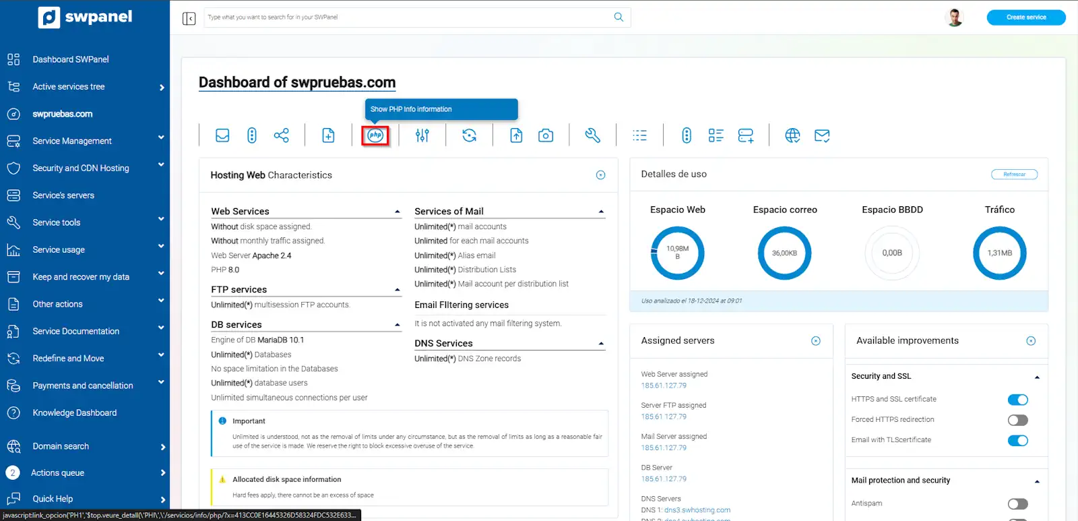Click the Actions queue badge showing 2
Image resolution: width=1078 pixels, height=521 pixels.
(13, 472)
